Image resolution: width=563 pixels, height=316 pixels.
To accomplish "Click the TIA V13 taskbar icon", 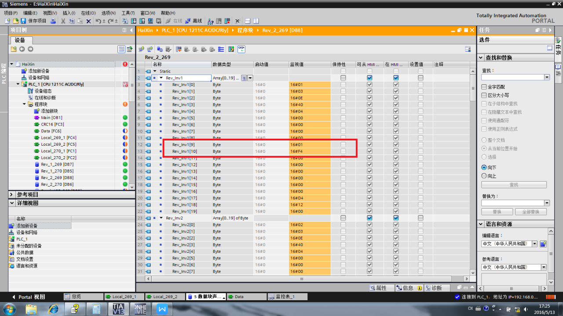I will coord(118,309).
